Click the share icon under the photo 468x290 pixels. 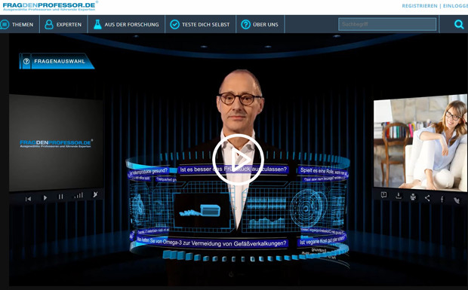427,198
